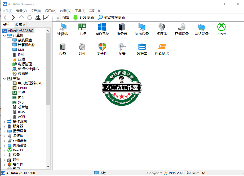Viewport: 244px width, 176px height.
Task: Click the refresh toolbar icon
Action: 30,18
